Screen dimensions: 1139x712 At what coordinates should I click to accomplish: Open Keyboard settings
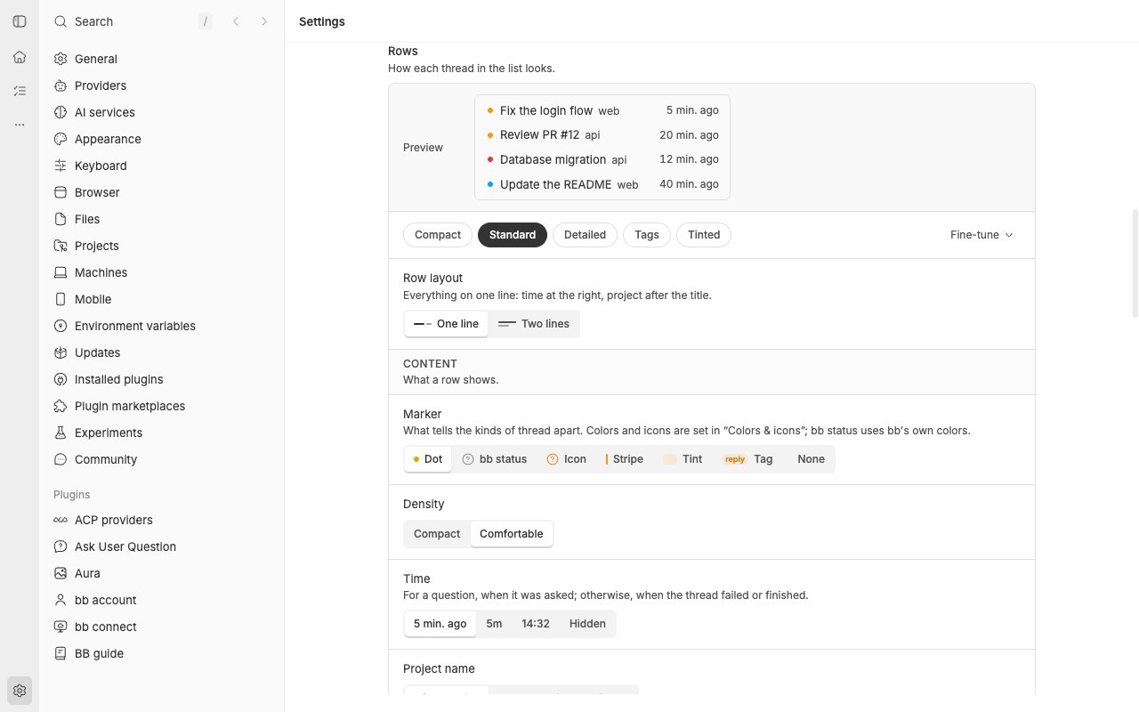pos(161,166)
